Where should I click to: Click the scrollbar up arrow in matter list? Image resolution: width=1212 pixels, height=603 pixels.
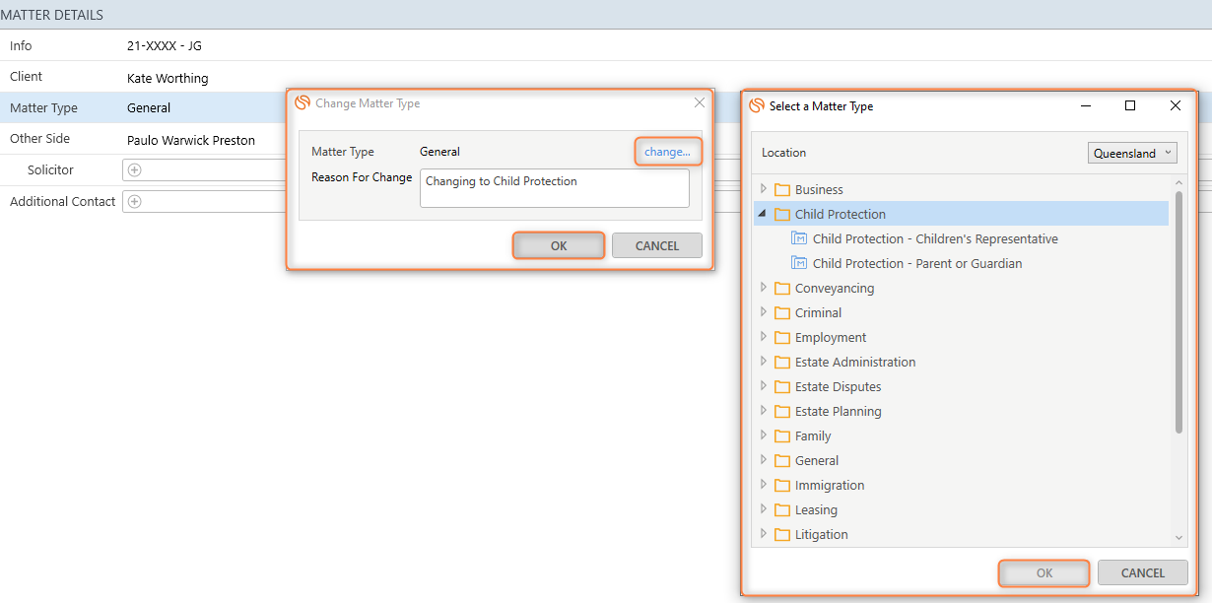click(x=1179, y=183)
